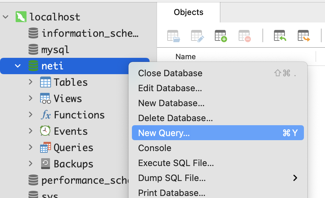This screenshot has height=198, width=325.
Task: Expand the Queries tree node
Action: pyautogui.click(x=31, y=147)
